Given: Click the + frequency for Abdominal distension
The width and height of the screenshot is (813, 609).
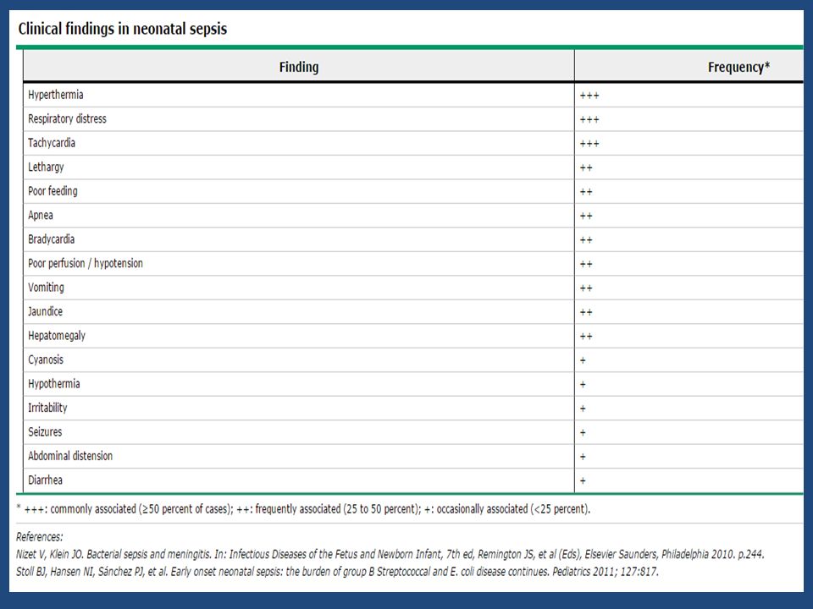Looking at the screenshot, I should pos(583,457).
